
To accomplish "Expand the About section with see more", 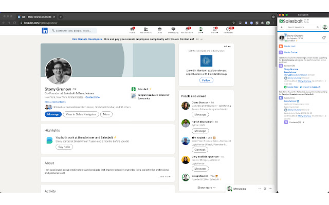I will (x=164, y=176).
